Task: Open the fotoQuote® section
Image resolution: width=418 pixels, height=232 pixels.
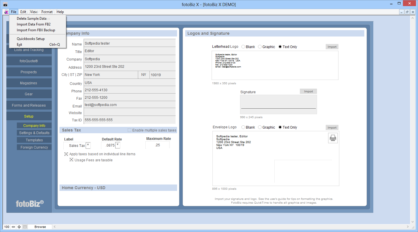Action: [x=29, y=61]
